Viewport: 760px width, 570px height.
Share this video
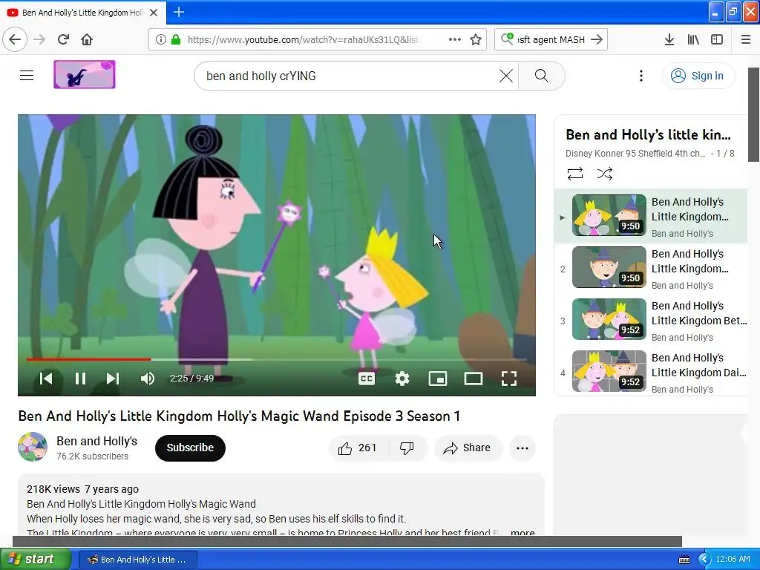[468, 448]
